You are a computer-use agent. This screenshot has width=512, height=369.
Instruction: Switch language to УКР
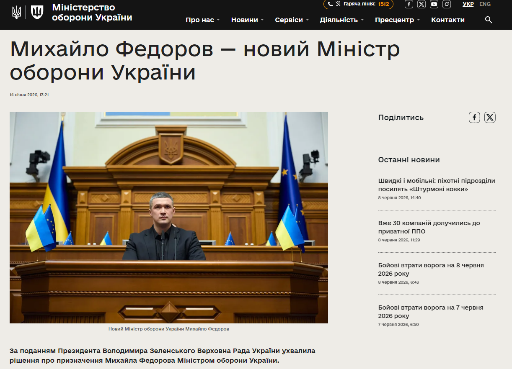(468, 4)
